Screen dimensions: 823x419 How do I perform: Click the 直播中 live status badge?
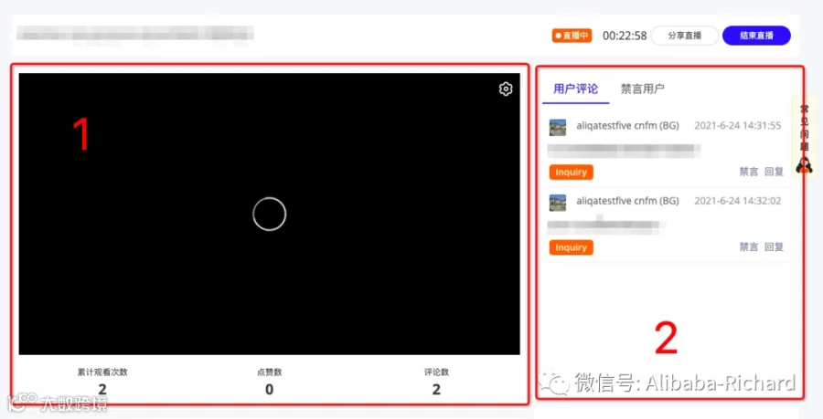(572, 36)
